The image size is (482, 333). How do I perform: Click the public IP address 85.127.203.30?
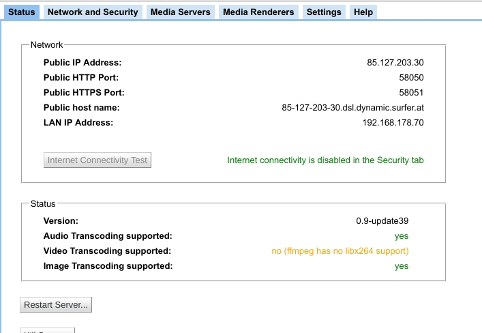point(395,63)
